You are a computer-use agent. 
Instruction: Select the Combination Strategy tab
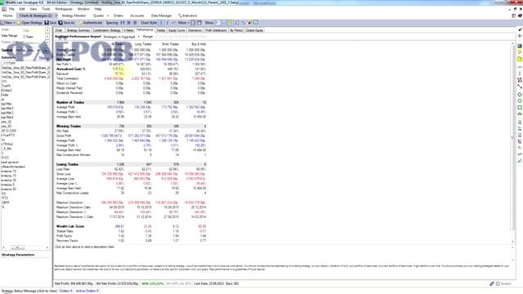click(106, 30)
